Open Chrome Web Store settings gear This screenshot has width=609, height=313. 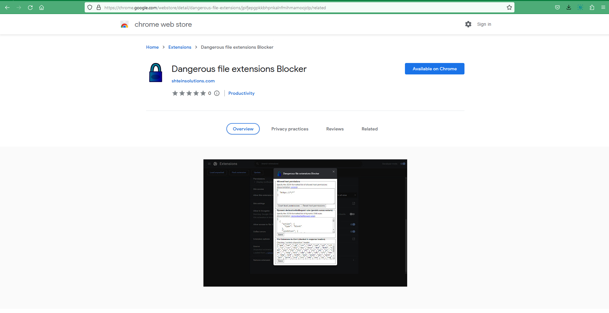(468, 24)
